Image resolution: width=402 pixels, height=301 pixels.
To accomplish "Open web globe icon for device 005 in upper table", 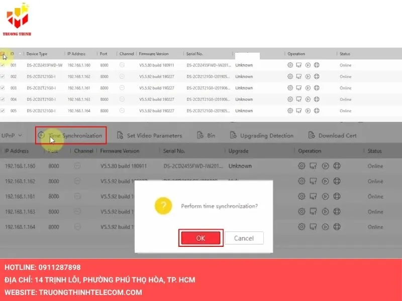I will point(317,110).
